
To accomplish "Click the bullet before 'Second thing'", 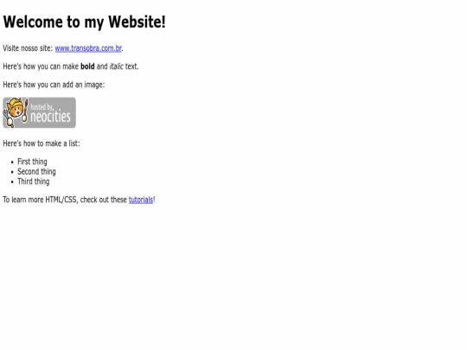I will [x=12, y=172].
